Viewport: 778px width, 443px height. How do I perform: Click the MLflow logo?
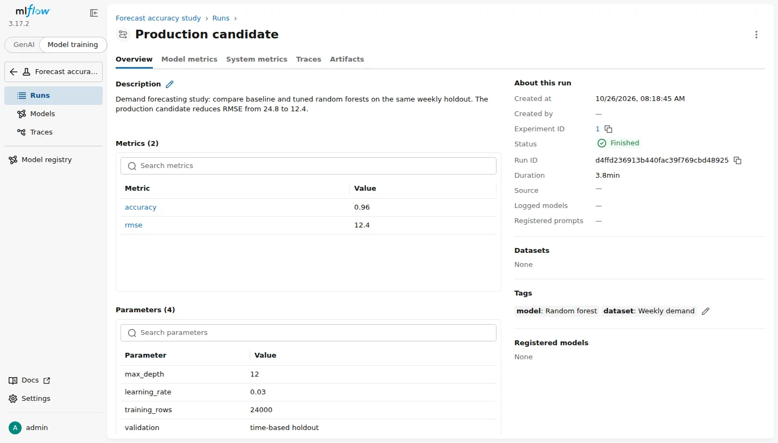click(x=33, y=10)
